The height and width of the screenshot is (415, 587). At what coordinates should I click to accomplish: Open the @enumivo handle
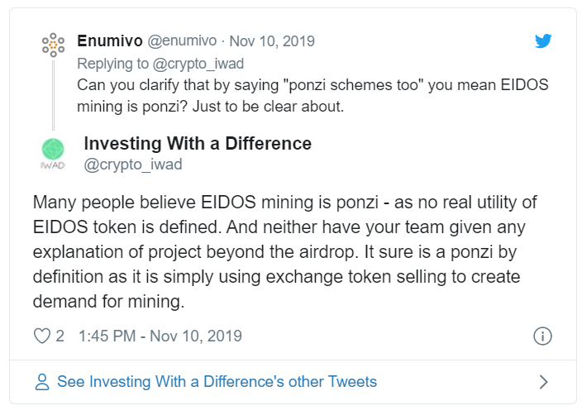click(x=182, y=41)
